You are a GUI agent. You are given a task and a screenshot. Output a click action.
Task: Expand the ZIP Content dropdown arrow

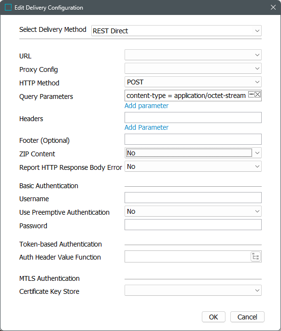click(257, 153)
